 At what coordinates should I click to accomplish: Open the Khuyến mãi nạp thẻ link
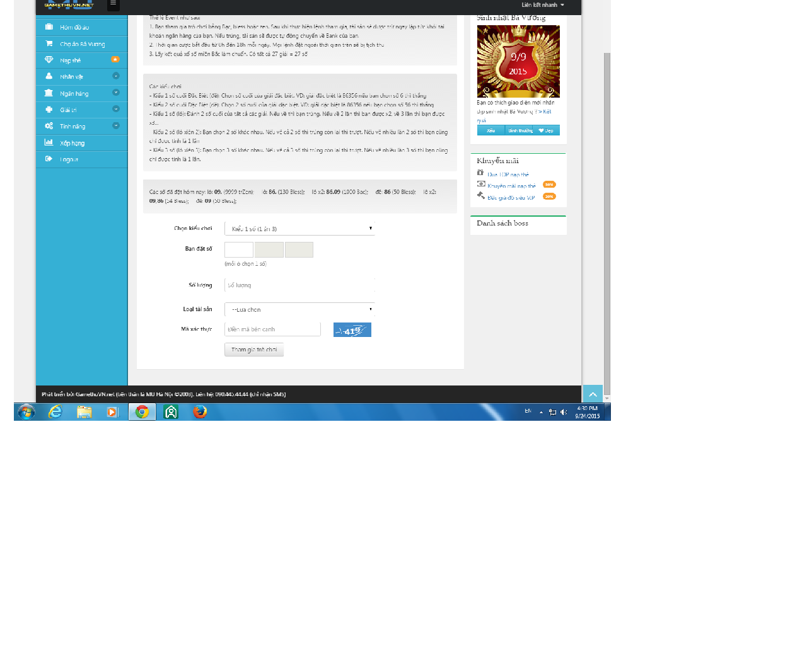point(511,186)
